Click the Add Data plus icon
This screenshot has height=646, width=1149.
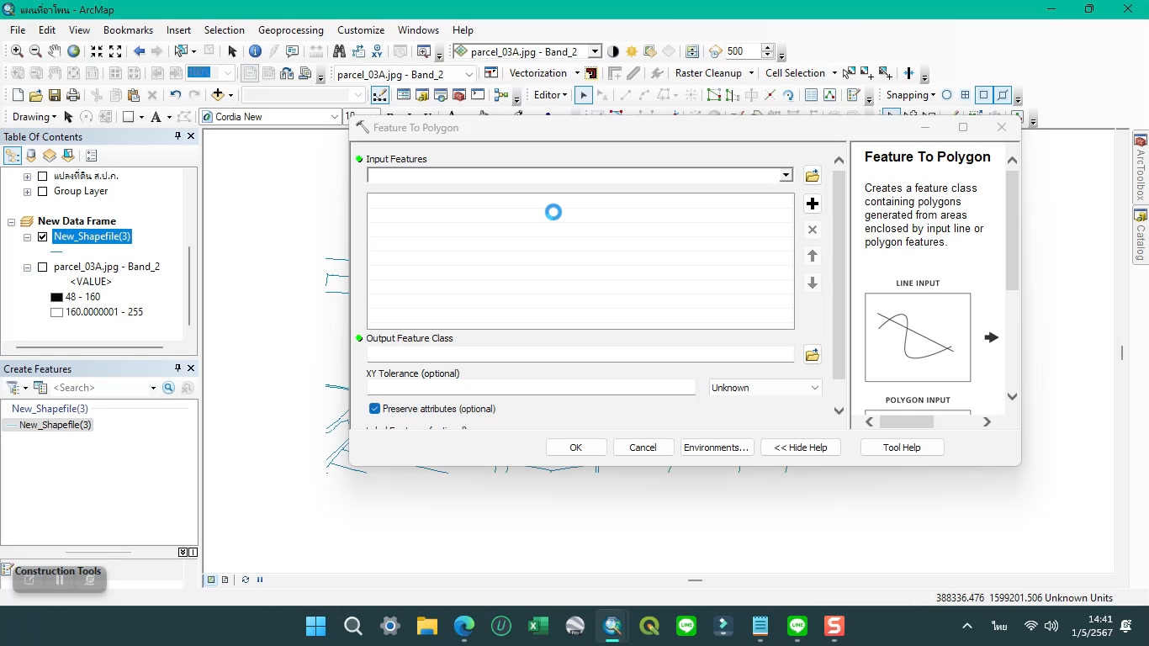point(218,95)
